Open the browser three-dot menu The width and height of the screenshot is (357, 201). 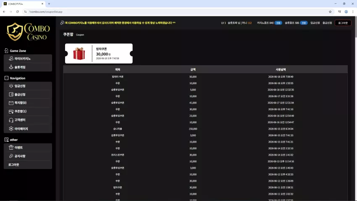353,12
